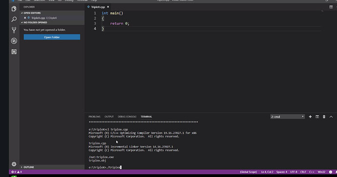Select the Terminal panel tab
This screenshot has height=177, width=337.
pyautogui.click(x=146, y=117)
